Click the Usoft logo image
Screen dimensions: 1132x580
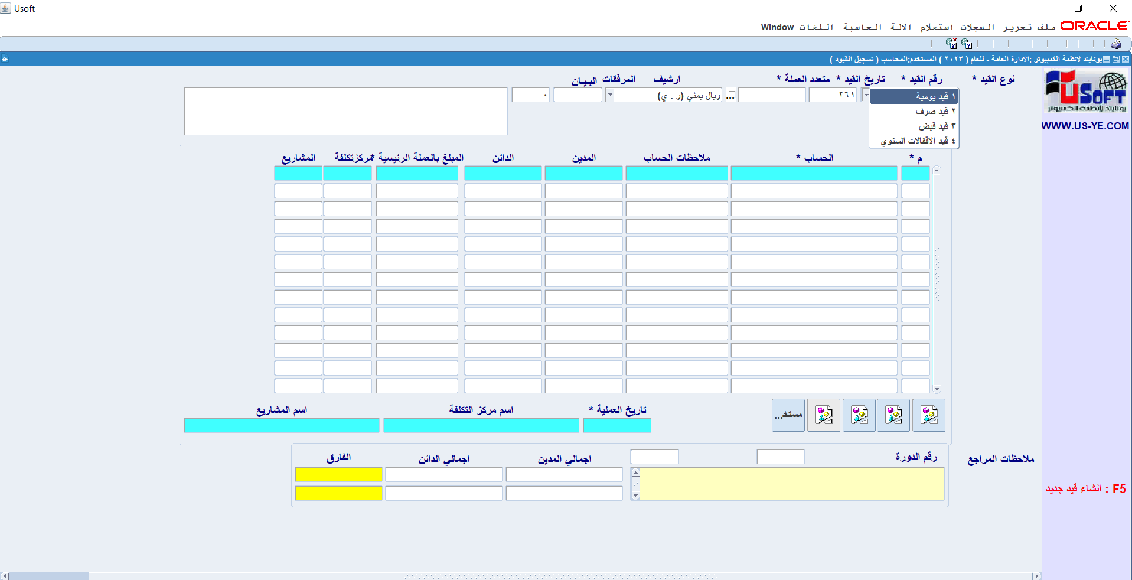point(1085,91)
